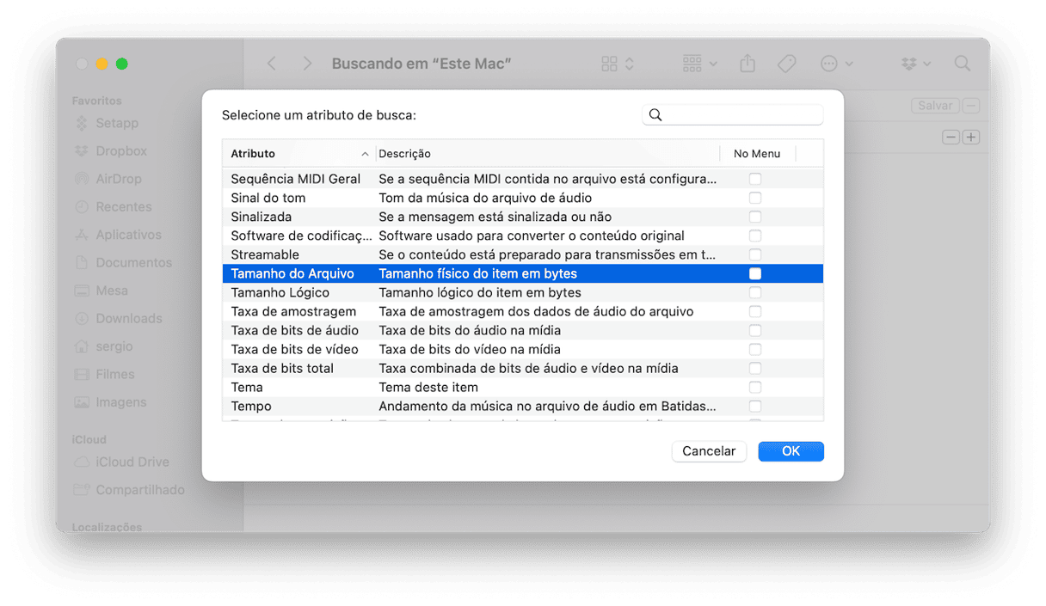Click the attribute search input field
1046x606 pixels.
(x=741, y=115)
